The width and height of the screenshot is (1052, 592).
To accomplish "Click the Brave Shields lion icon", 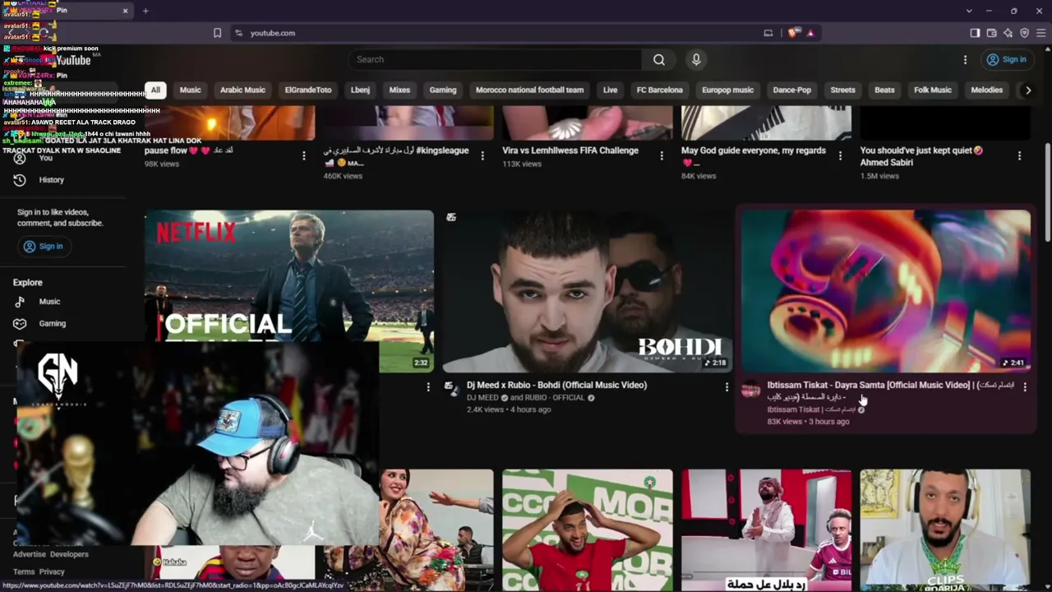I will tap(792, 33).
